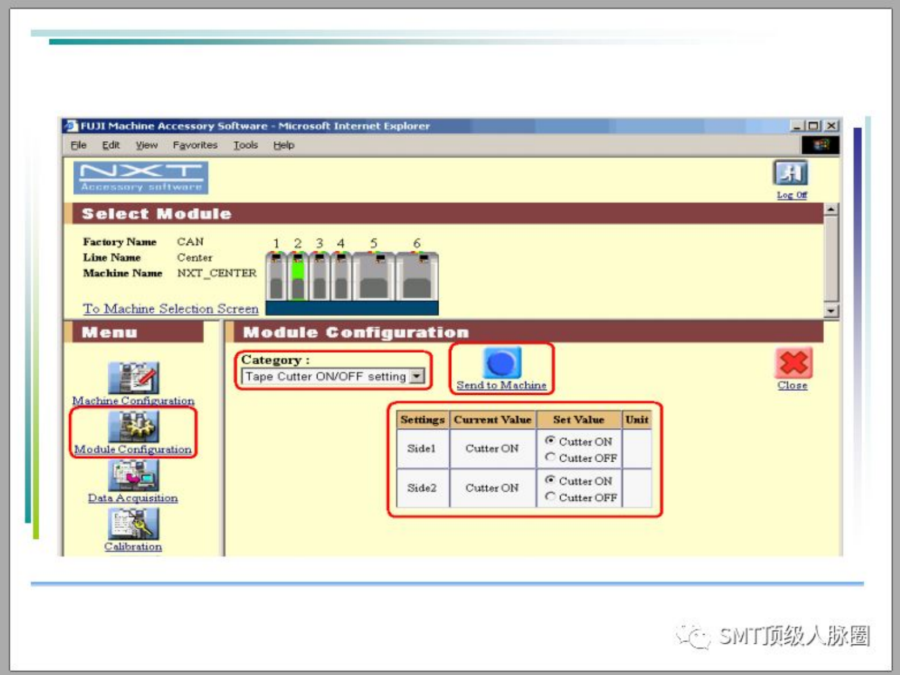Click the Side2 settings cell
Image resolution: width=900 pixels, height=675 pixels.
click(422, 488)
